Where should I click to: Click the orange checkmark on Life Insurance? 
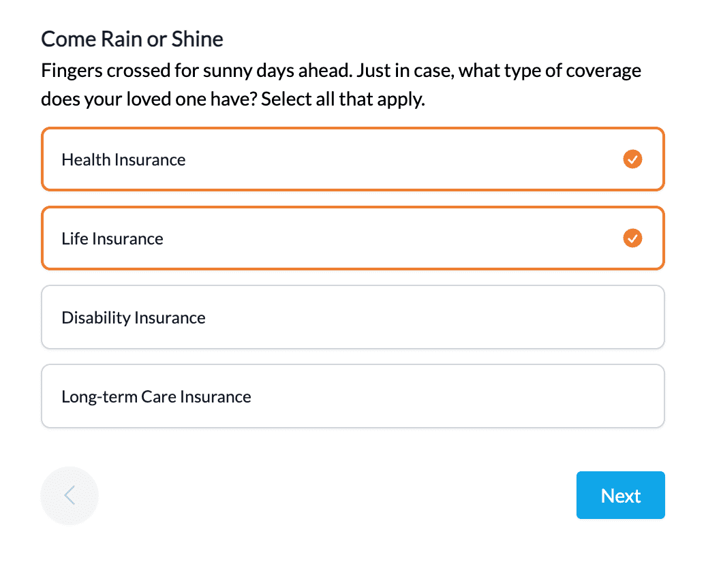point(632,238)
